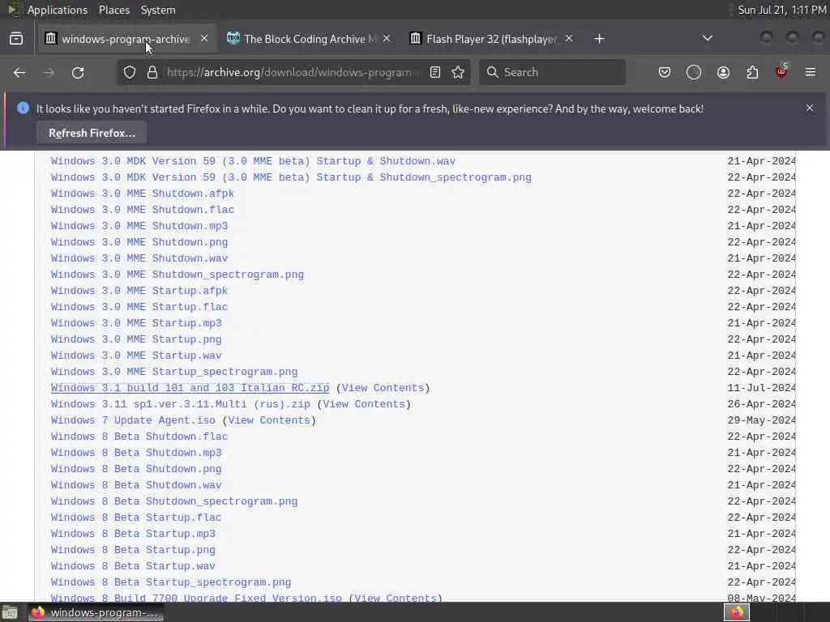Click the Refresh Firefox button

92,133
